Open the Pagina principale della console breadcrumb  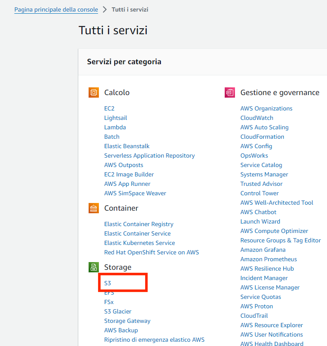tap(56, 10)
